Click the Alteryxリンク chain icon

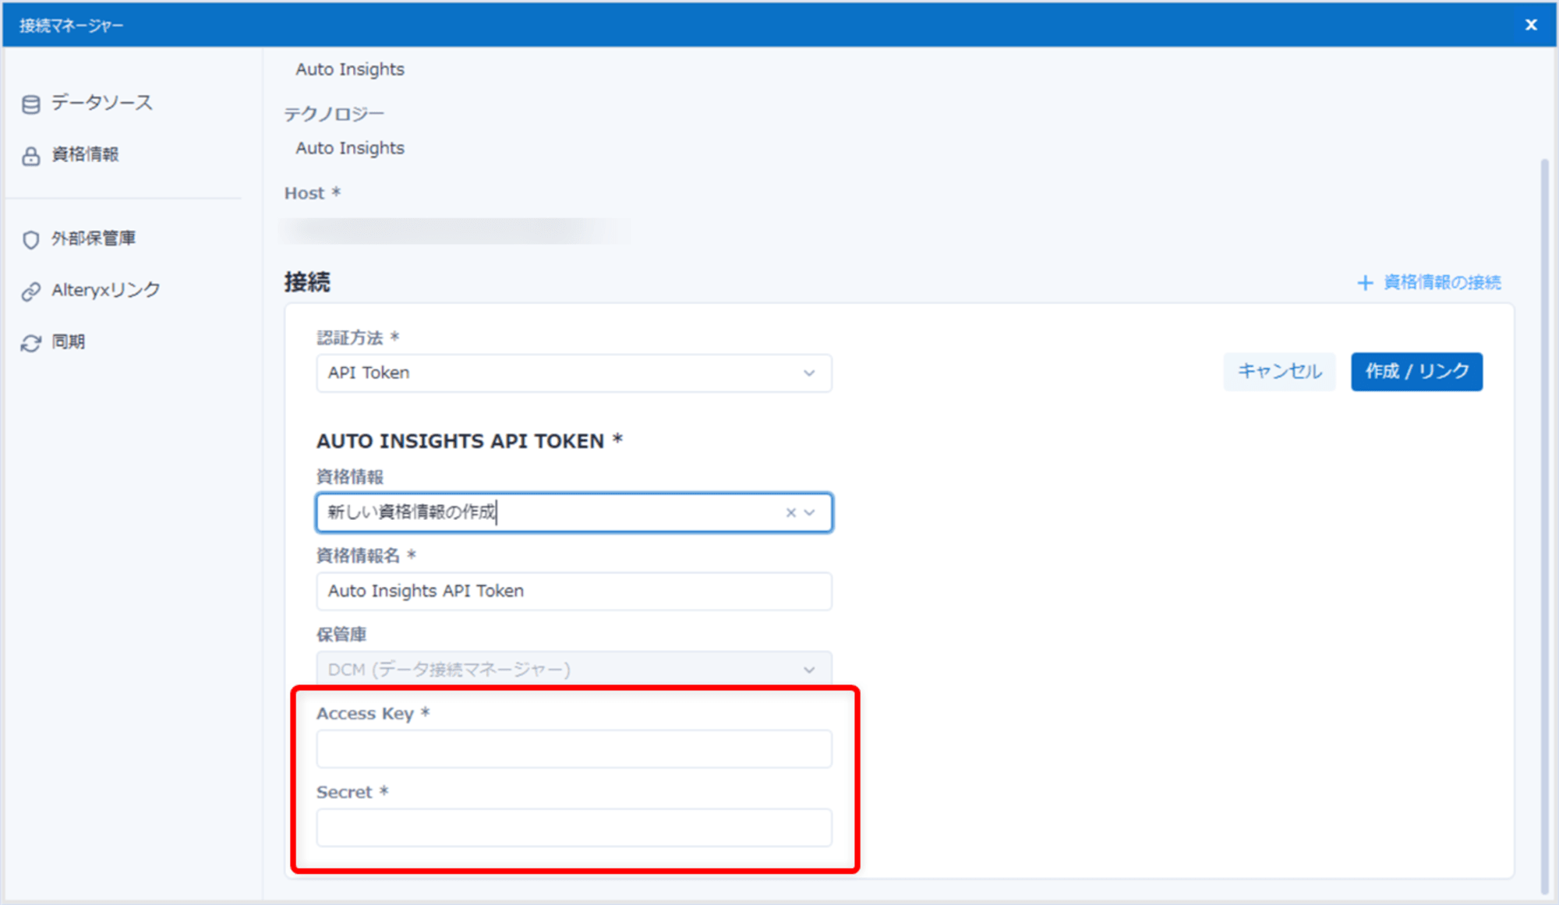31,291
